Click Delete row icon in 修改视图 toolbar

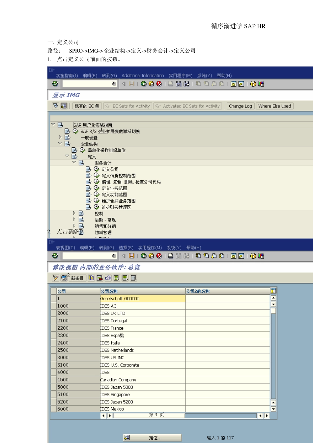point(100,278)
